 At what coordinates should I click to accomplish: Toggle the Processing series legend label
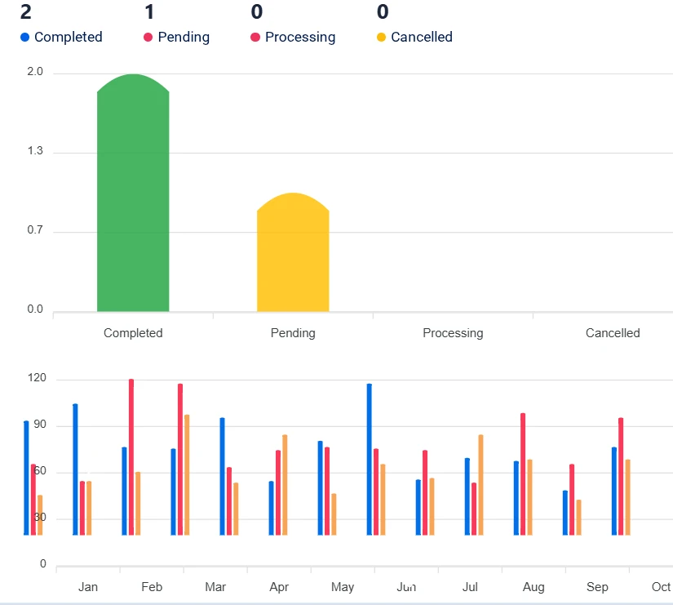(299, 38)
